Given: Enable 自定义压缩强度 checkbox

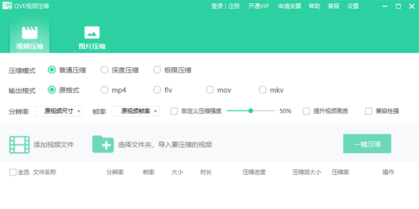Looking at the screenshot, I should coord(174,111).
